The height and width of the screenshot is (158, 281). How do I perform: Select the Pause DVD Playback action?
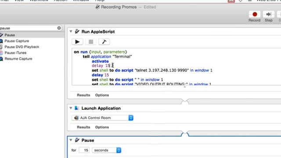22,47
